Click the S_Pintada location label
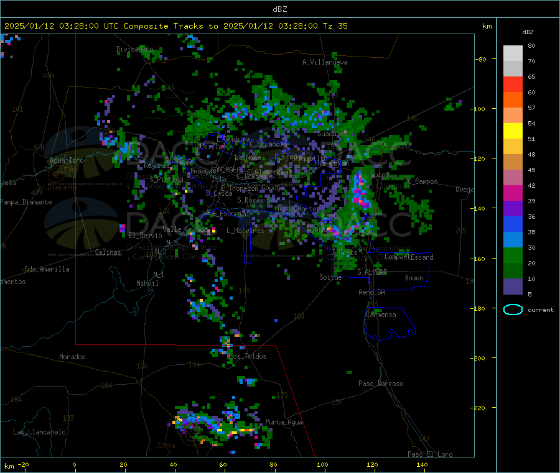 pos(166,180)
